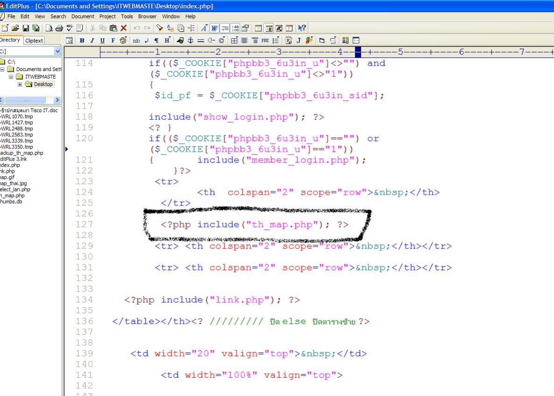Viewport: 554px width, 396px height.
Task: Insert a horizontal rule icon
Action: (x=201, y=40)
